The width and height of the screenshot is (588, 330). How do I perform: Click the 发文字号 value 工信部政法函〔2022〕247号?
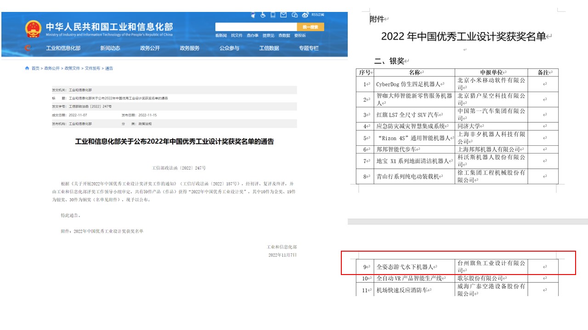point(90,106)
